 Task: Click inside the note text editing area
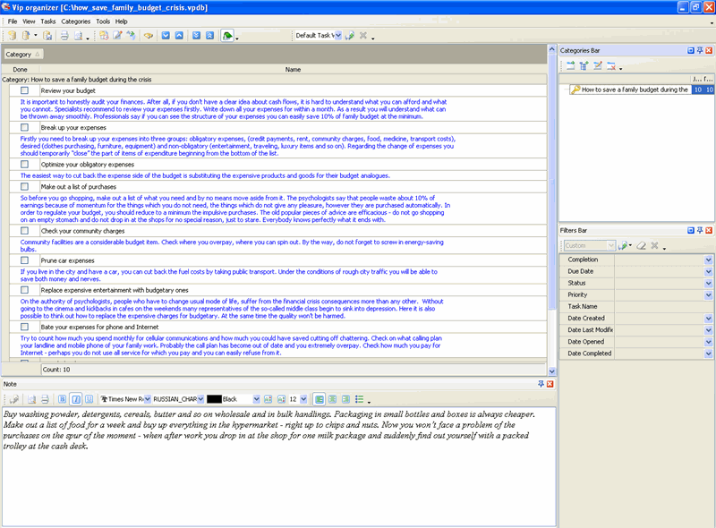coord(278,467)
